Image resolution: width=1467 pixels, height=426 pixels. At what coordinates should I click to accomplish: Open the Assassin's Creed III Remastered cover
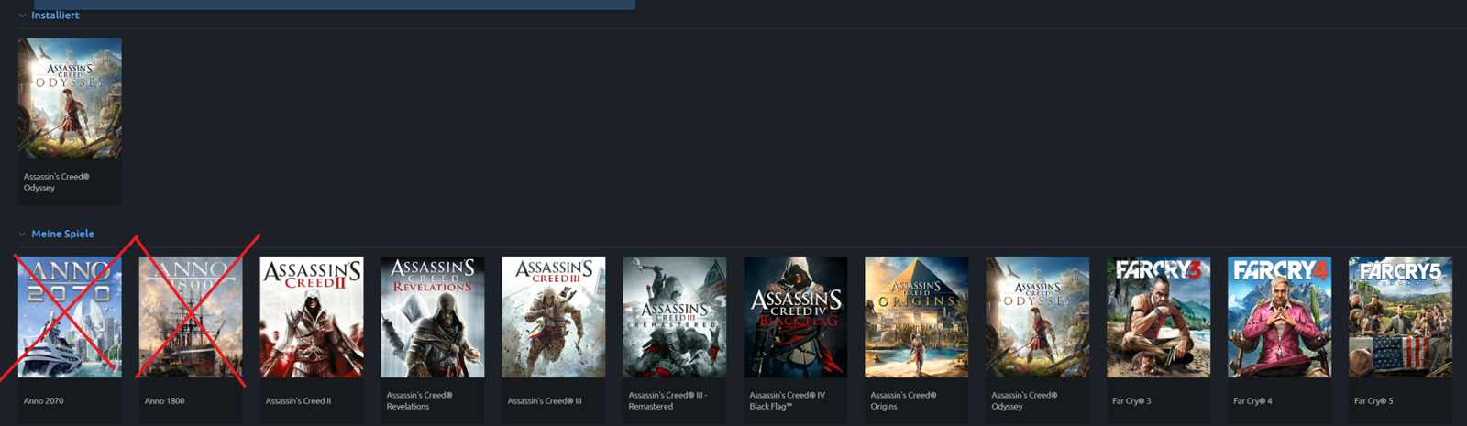(675, 317)
